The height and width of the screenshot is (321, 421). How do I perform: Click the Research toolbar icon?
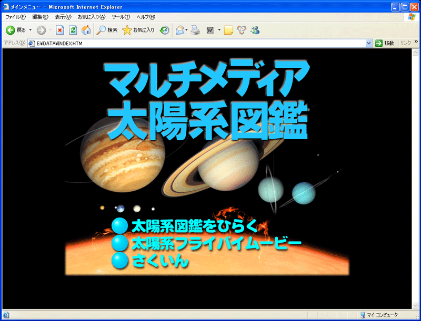[x=242, y=30]
